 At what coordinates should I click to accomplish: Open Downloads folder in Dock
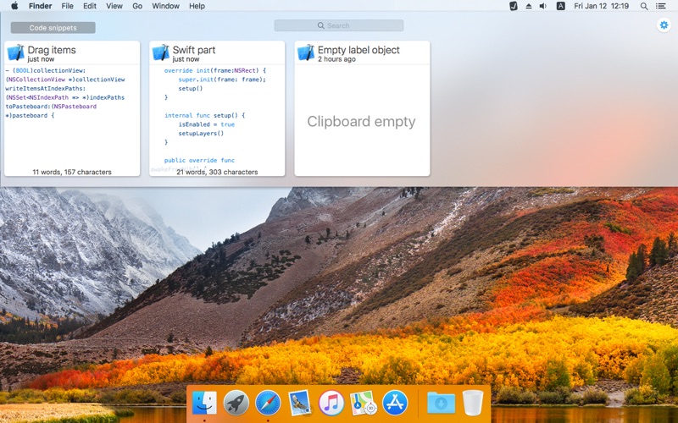(x=441, y=403)
